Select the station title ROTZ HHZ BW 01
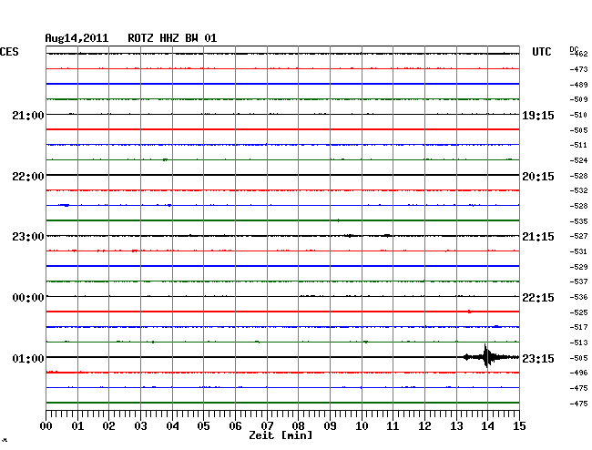 (x=172, y=38)
